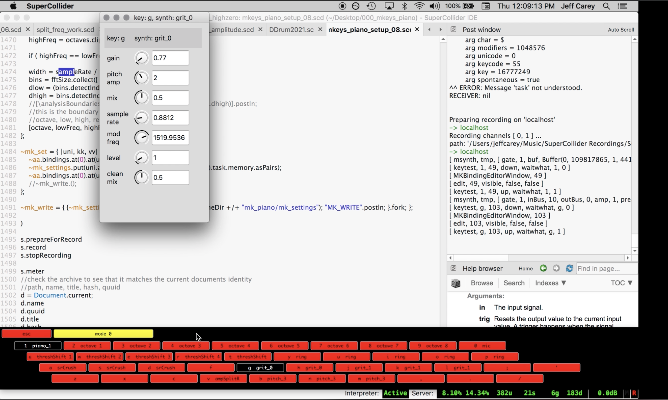Image resolution: width=668 pixels, height=400 pixels.
Task: Open Browse in Help browser
Action: [x=482, y=283]
